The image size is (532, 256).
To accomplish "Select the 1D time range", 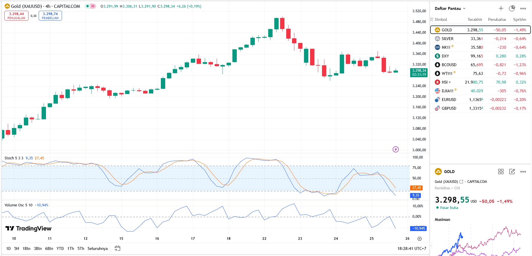I will 8,248.
